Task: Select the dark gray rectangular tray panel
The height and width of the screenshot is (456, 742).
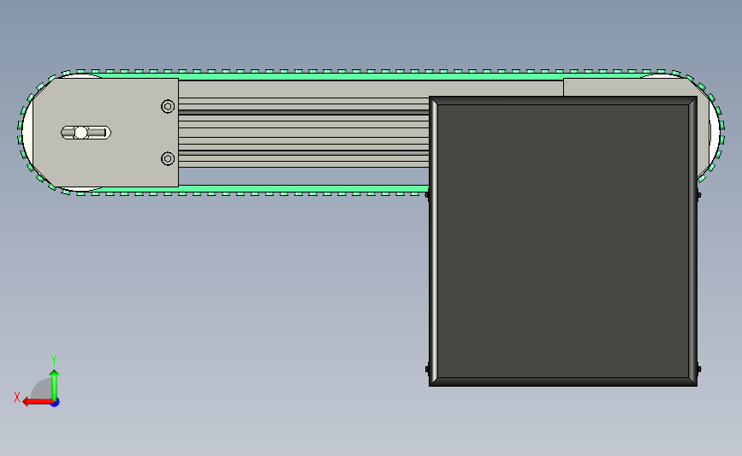Action: [x=562, y=241]
